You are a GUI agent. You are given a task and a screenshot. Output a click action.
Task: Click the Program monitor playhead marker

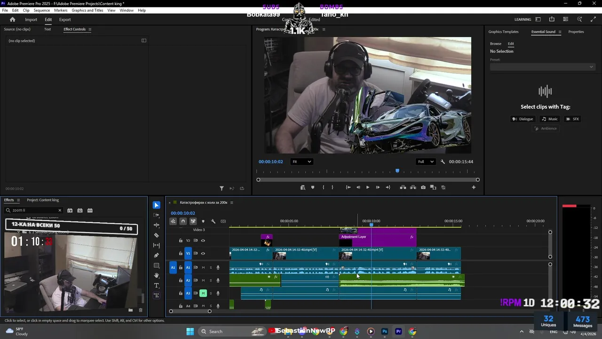click(x=397, y=171)
